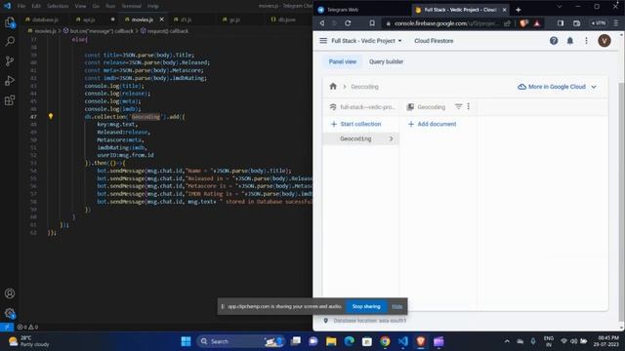625x351 pixels.
Task: Click the remote window status bar icon
Action: coord(7,328)
